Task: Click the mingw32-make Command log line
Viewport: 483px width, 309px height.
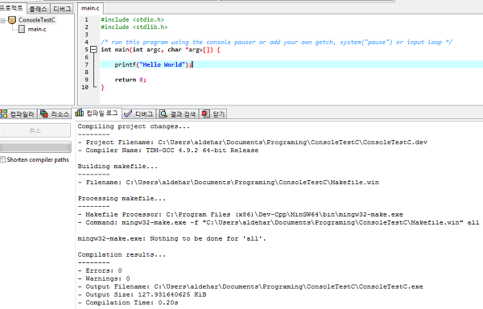Action: [279, 222]
